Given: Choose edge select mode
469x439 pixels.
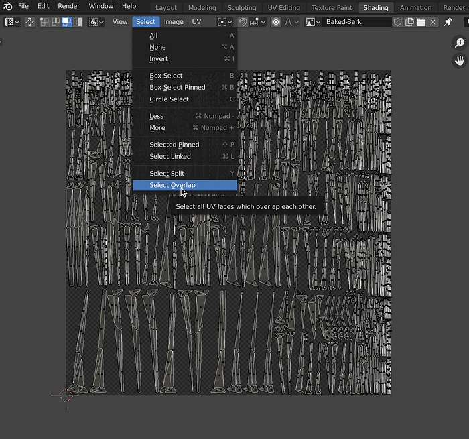Looking at the screenshot, I should click(56, 22).
